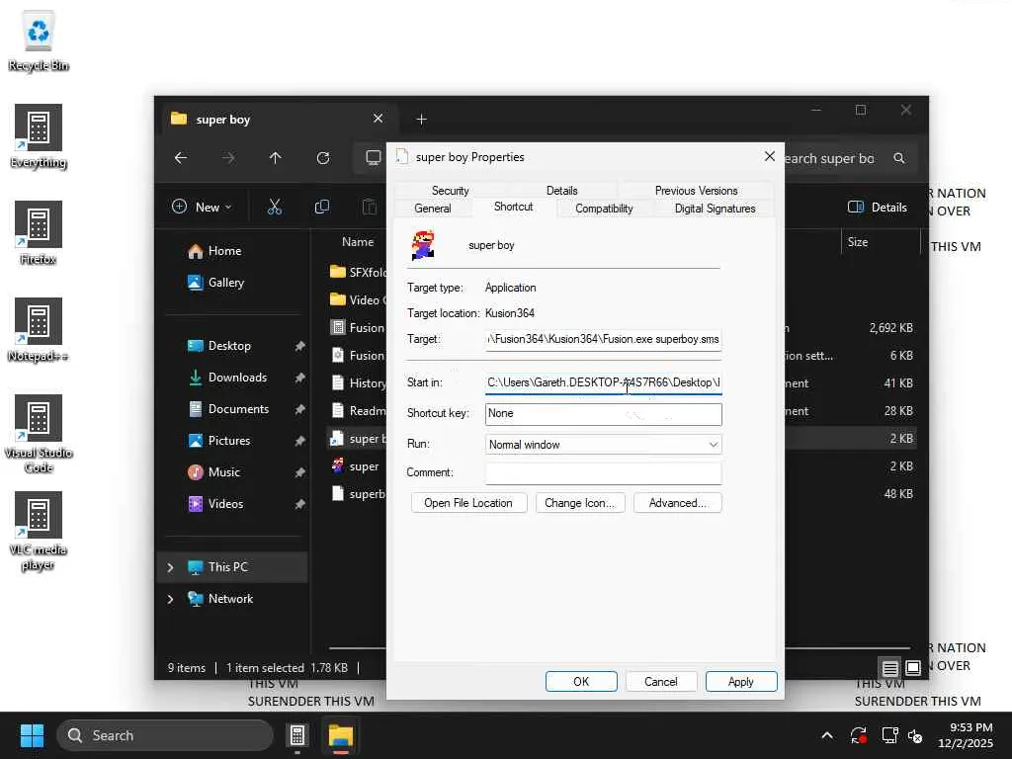1012x759 pixels.
Task: Click the sync status tray icon
Action: (x=859, y=735)
